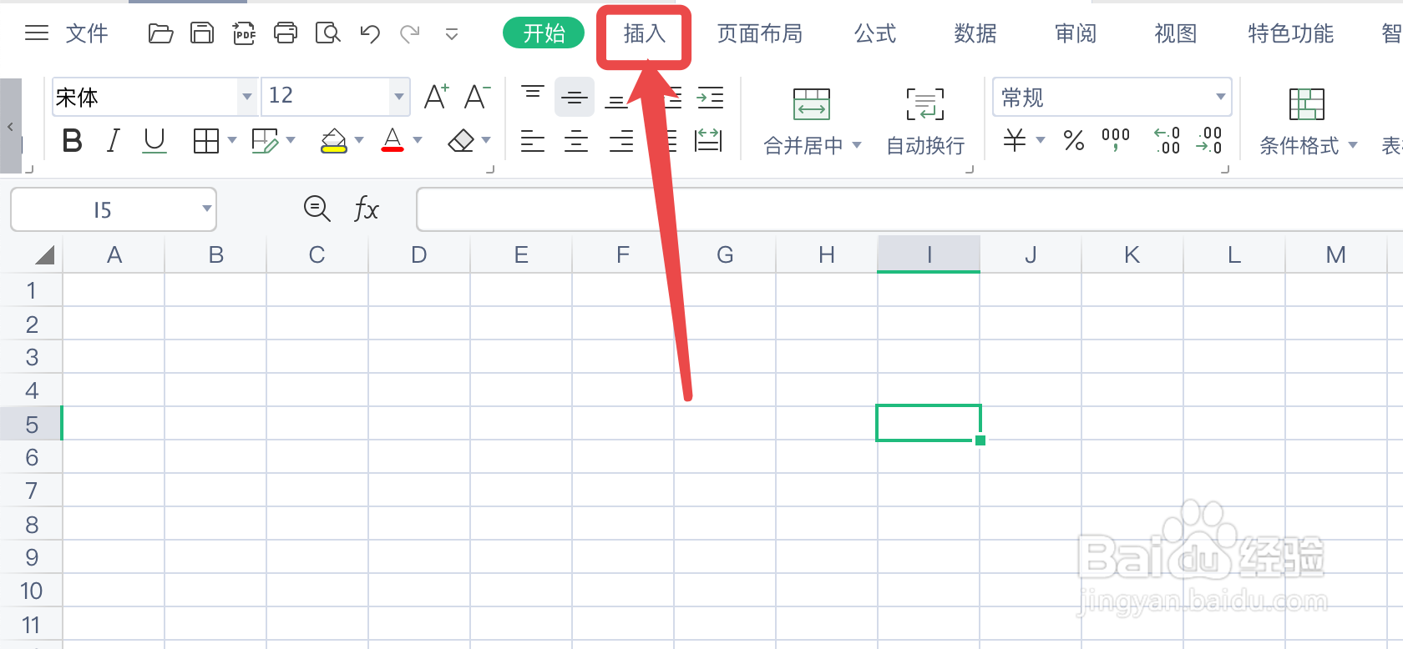The height and width of the screenshot is (649, 1403).
Task: Open print preview icon
Action: coord(327,33)
